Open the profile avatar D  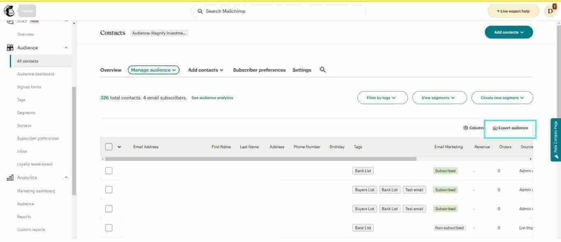pos(550,11)
